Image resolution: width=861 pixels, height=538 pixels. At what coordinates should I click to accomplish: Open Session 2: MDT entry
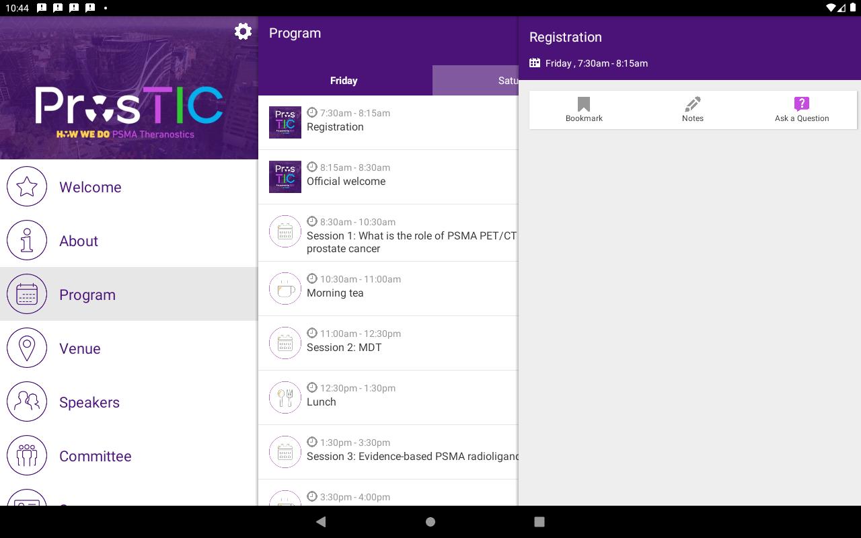(x=388, y=343)
